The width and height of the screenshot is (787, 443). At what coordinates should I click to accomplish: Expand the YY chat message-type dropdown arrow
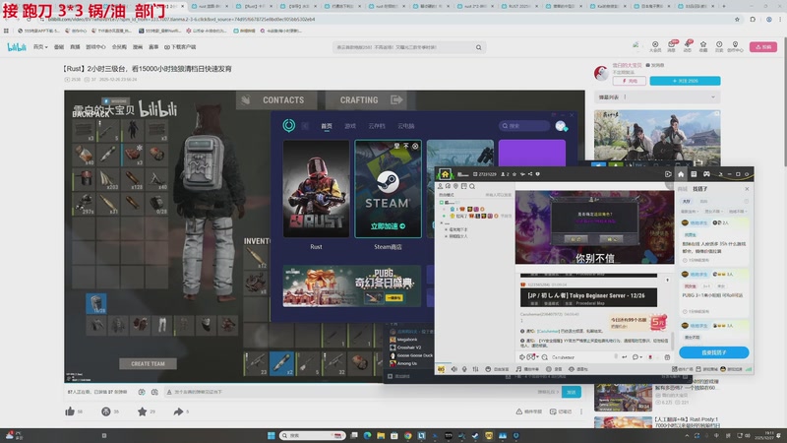(x=640, y=357)
